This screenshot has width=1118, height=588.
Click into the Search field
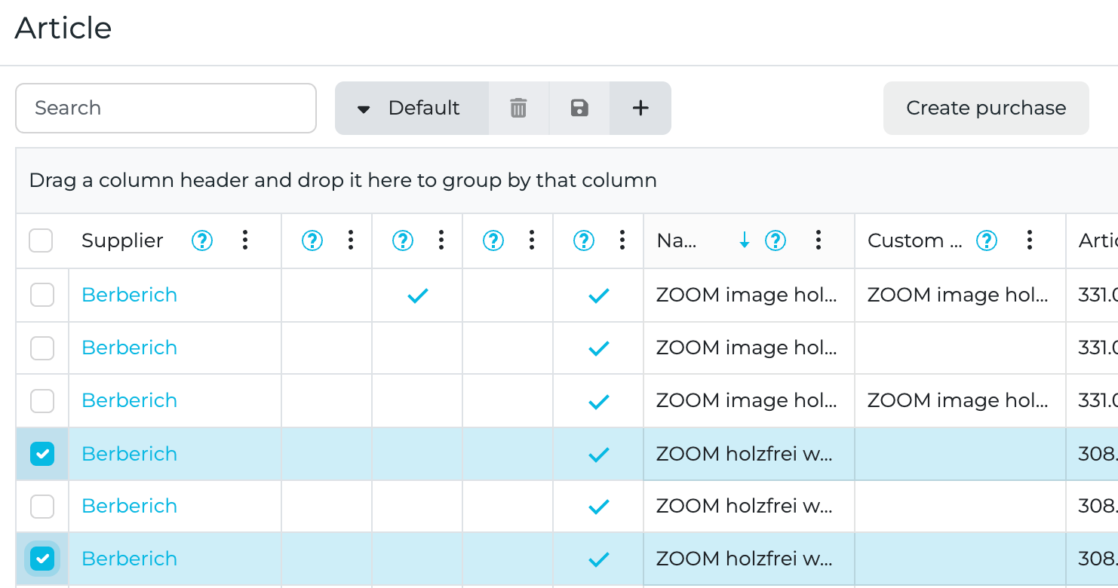pos(166,108)
